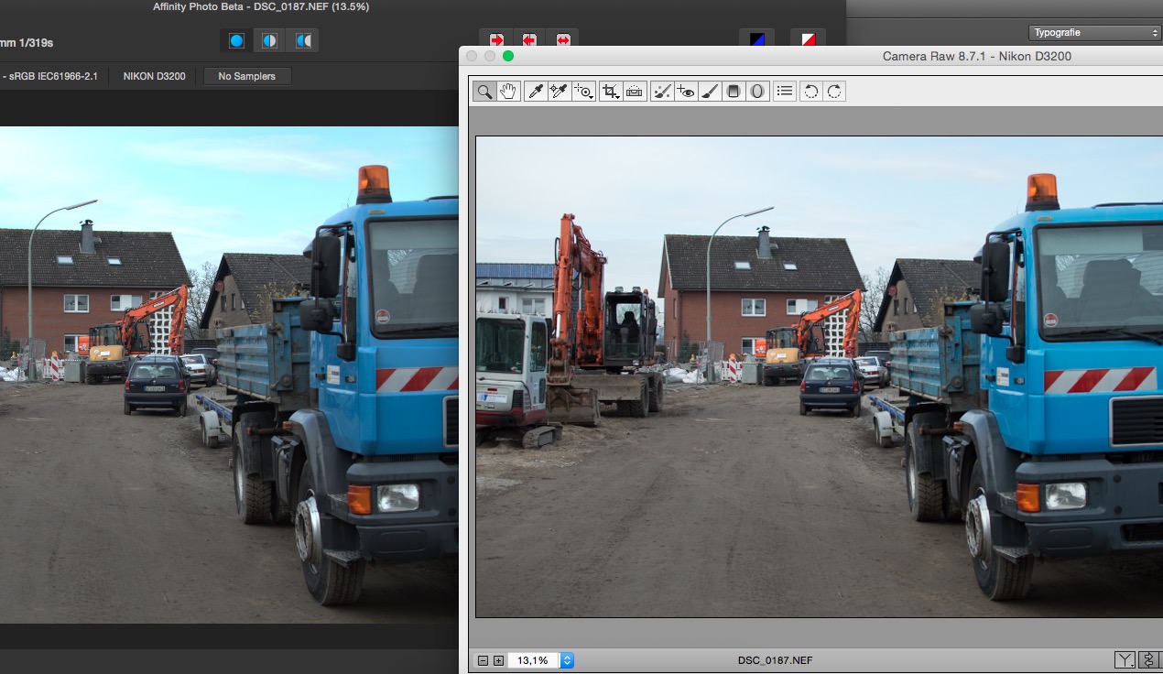Rotate image clockwise in Camera Raw
1163x674 pixels.
point(833,91)
